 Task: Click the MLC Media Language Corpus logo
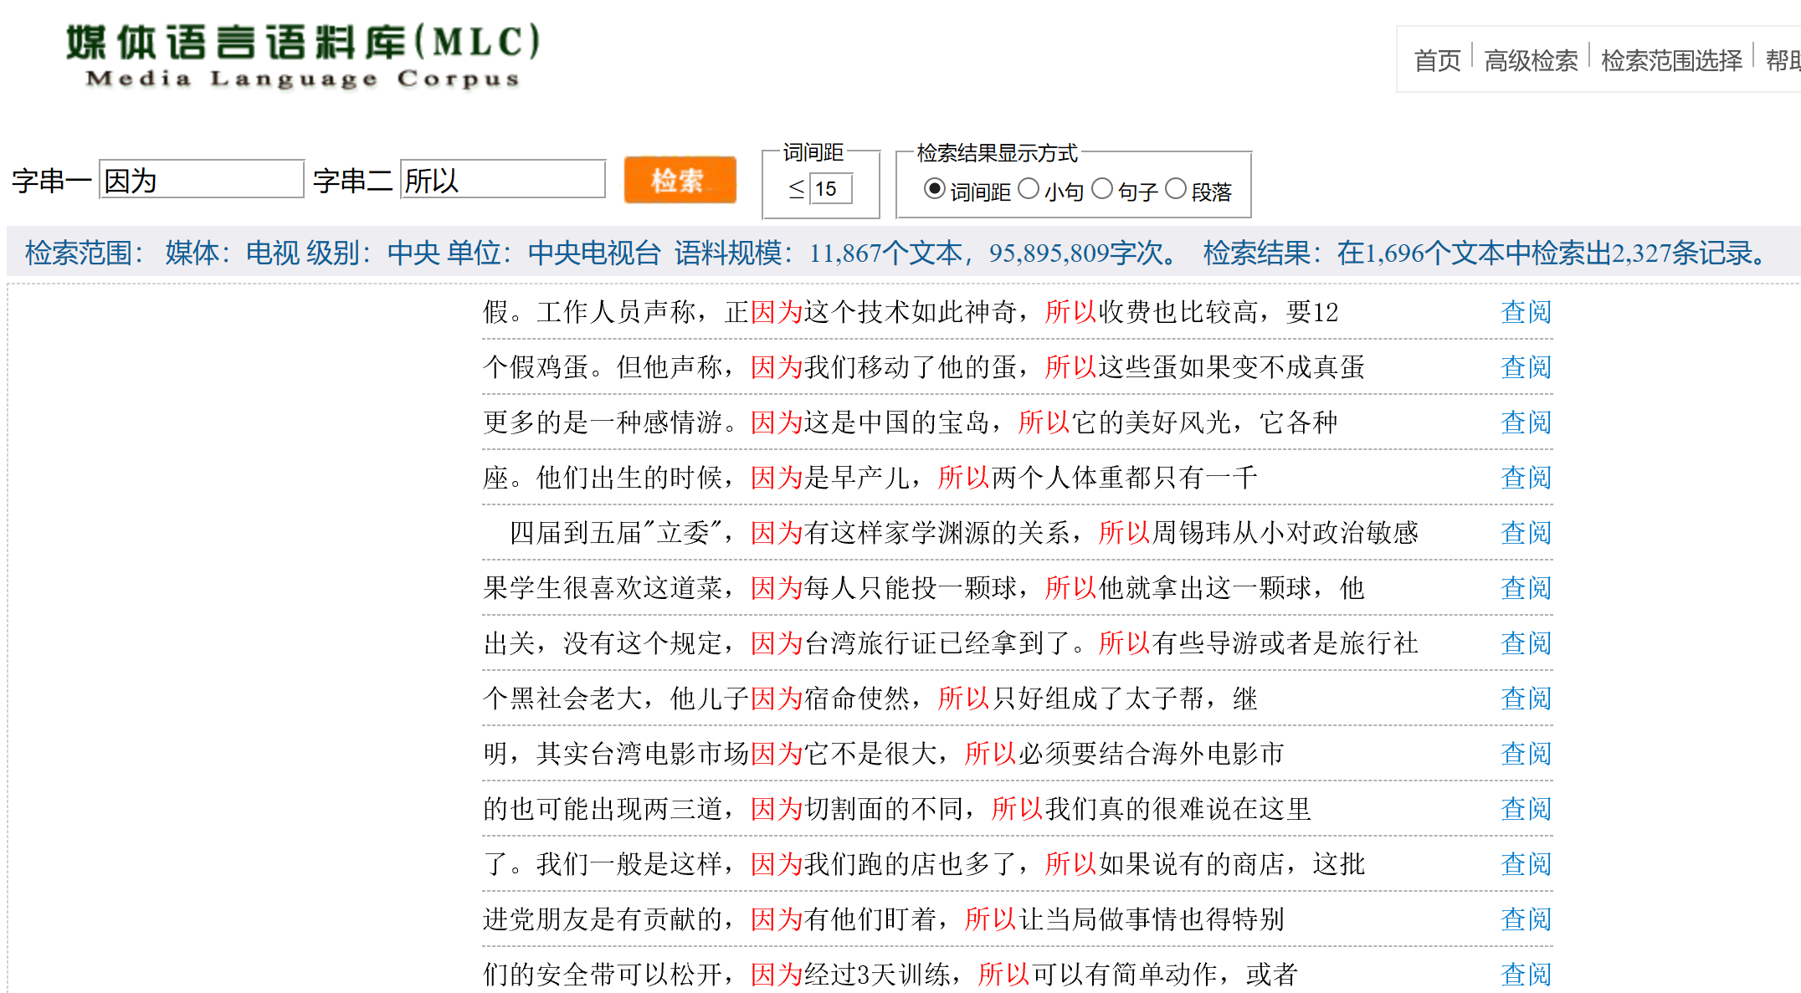(x=302, y=55)
